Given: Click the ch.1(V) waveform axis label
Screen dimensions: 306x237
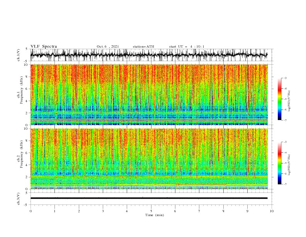Looking at the screenshot, I should [19, 55].
